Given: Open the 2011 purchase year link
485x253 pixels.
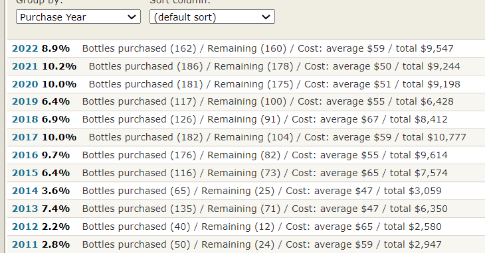Looking at the screenshot, I should tap(25, 244).
